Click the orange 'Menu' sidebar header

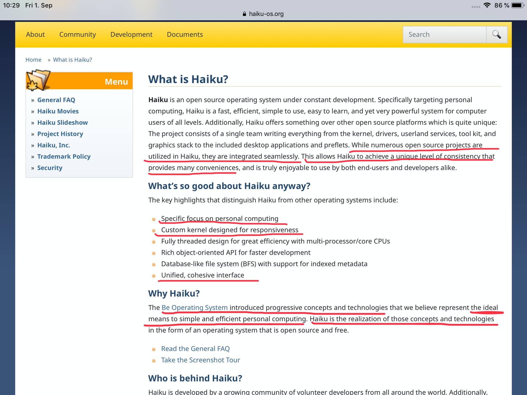coord(79,81)
